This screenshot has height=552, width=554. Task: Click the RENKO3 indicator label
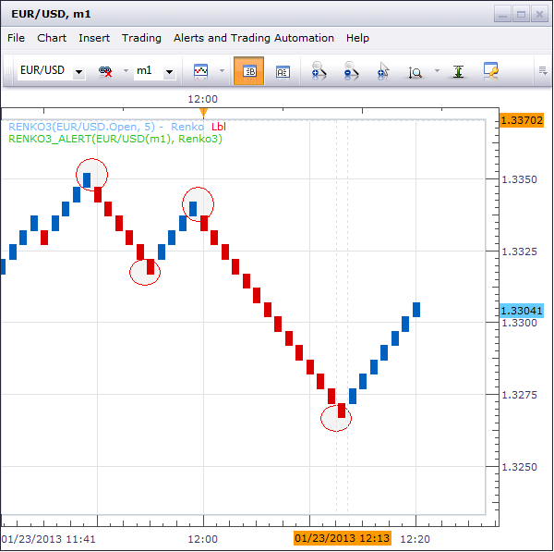tap(81, 127)
